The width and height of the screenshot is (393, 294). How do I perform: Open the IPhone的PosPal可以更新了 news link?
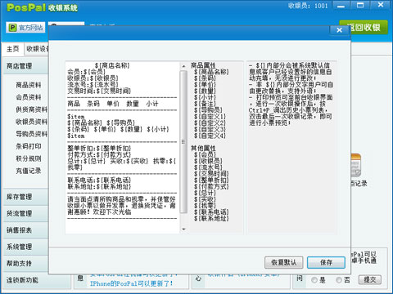(131, 283)
